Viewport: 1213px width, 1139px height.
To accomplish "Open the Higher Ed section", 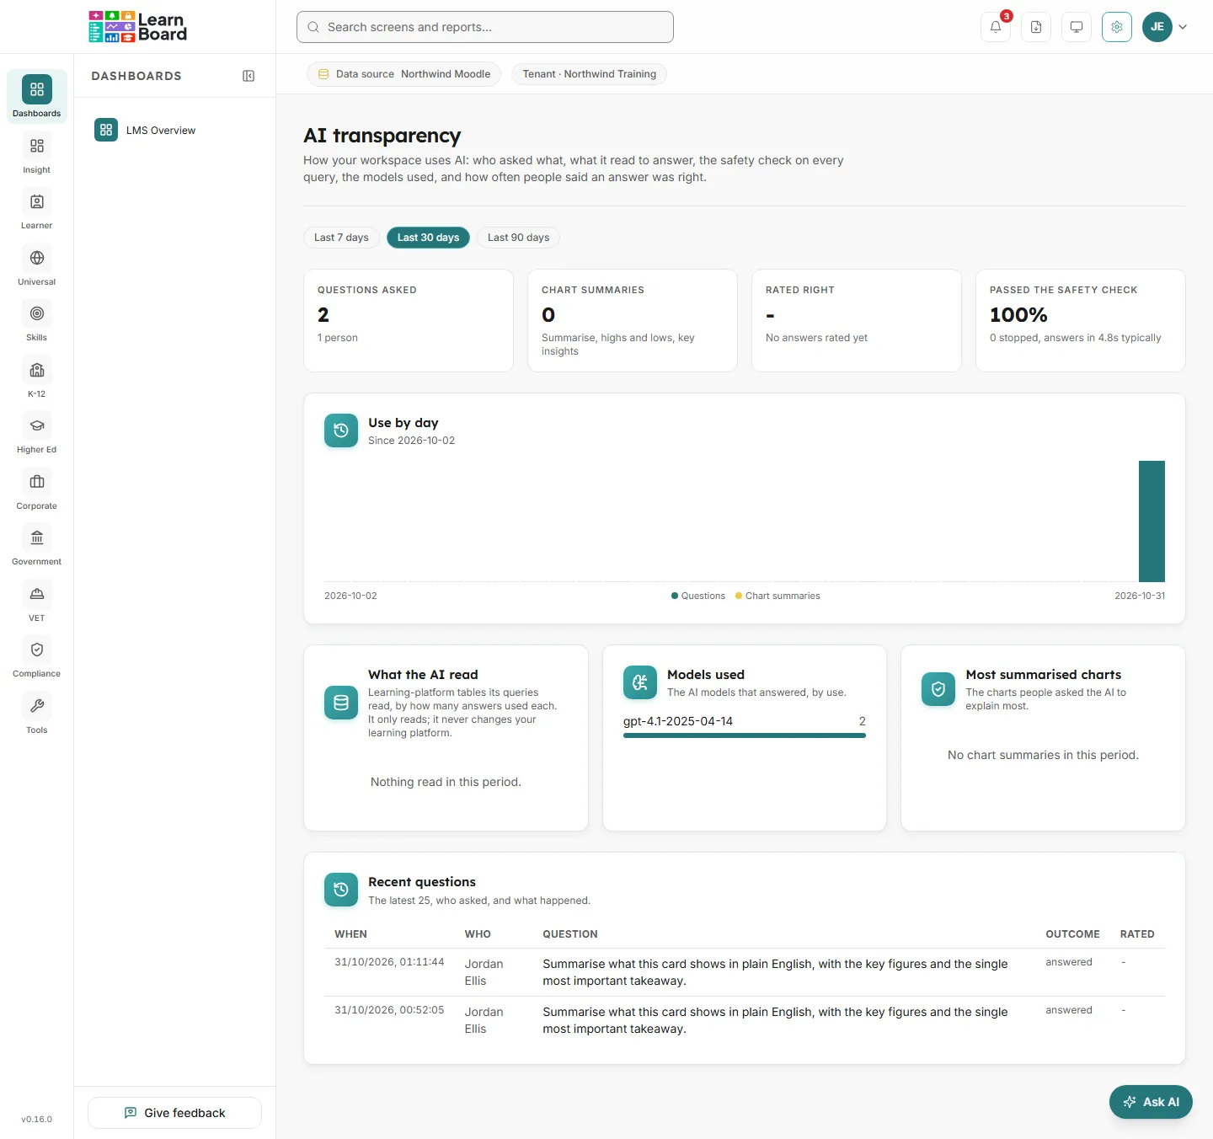I will click(x=37, y=433).
